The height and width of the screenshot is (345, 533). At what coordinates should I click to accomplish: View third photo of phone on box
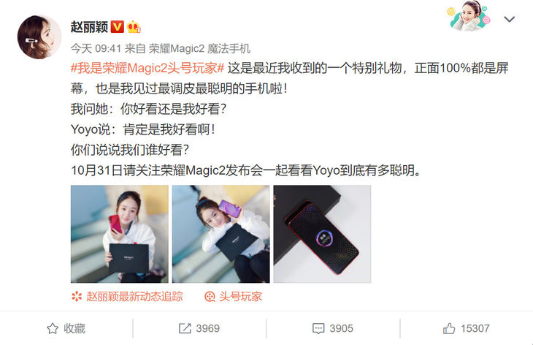[322, 234]
